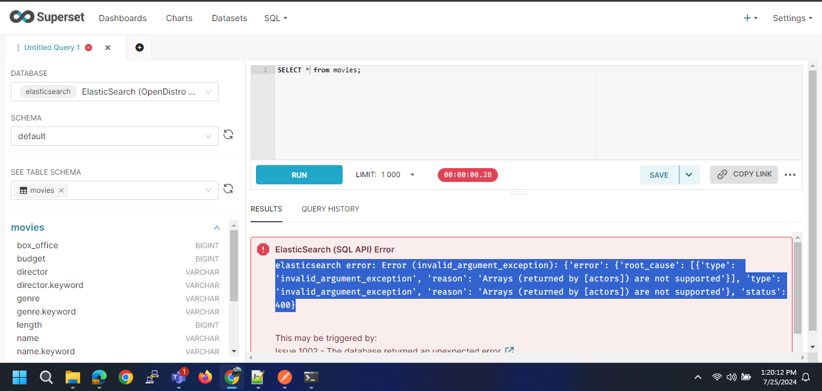Open the Issue 1002 external link

click(x=509, y=351)
